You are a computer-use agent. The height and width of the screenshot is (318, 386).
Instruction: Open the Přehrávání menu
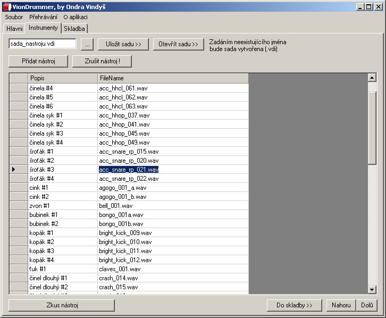coord(43,17)
